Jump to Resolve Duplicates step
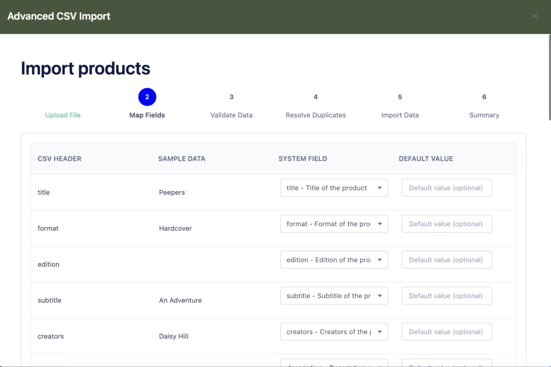The height and width of the screenshot is (367, 551). pos(315,115)
